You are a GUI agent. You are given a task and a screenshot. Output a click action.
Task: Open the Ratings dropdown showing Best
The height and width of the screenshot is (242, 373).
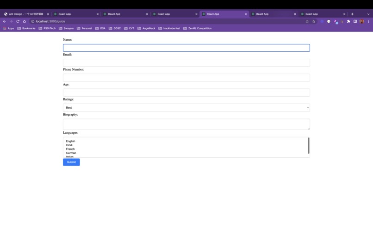pos(186,107)
